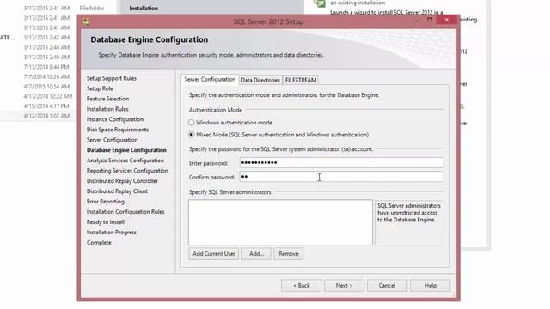Click Distributed Replay Client step
This screenshot has height=309, width=550.
[x=117, y=191]
